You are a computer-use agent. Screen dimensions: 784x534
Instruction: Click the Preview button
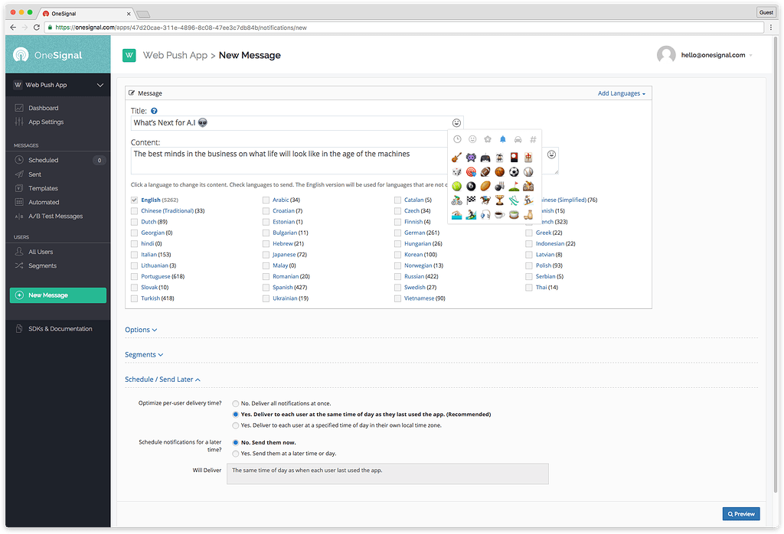coord(740,513)
